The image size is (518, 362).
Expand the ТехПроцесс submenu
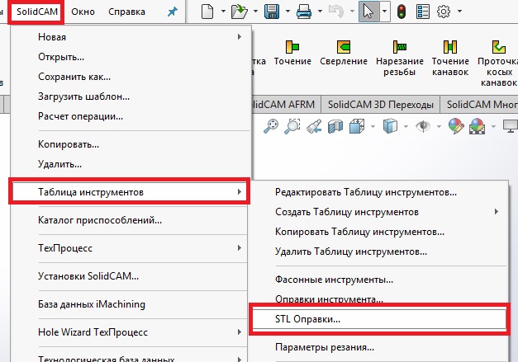point(130,248)
